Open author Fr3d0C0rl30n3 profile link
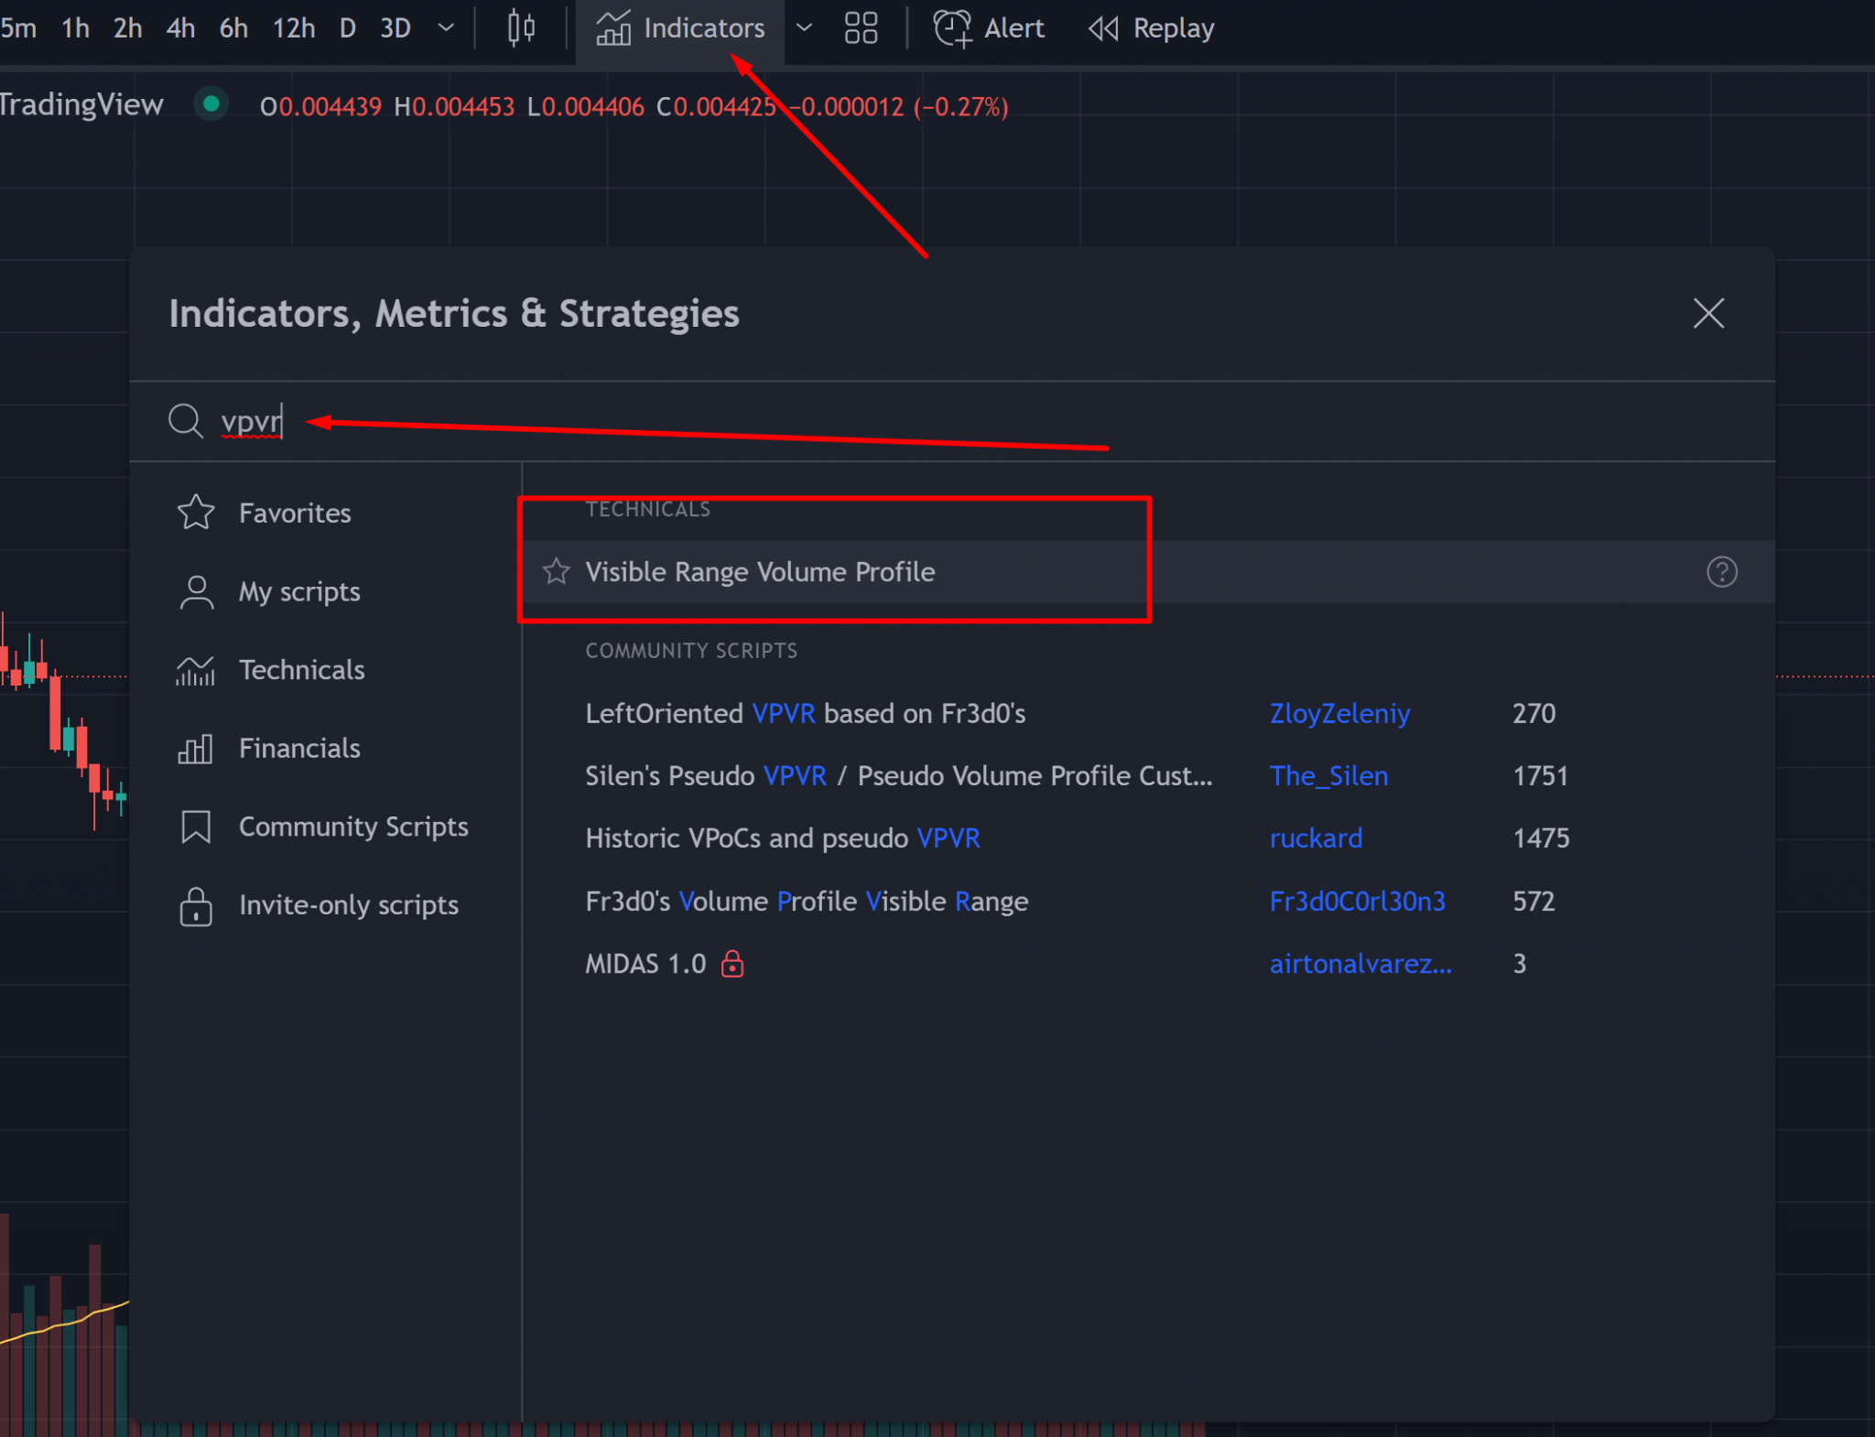 (x=1357, y=901)
